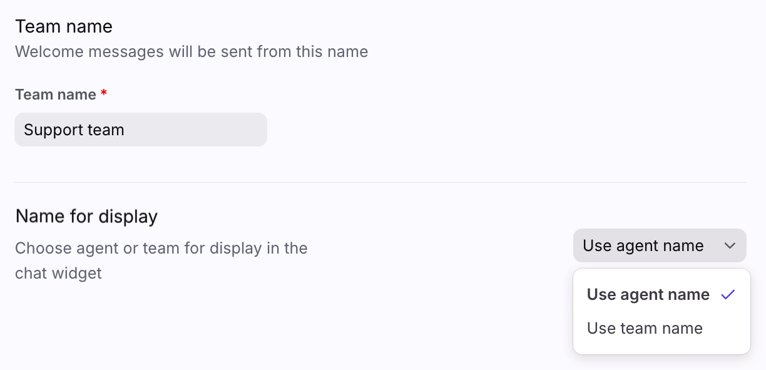Click the chevron arrow in display dropdown
The width and height of the screenshot is (766, 370).
(730, 246)
